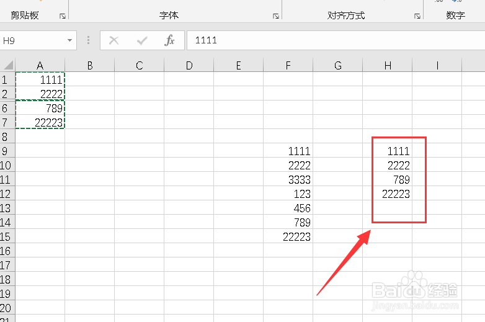The height and width of the screenshot is (322, 485).
Task: Click cell A7 containing 22223
Action: click(40, 122)
